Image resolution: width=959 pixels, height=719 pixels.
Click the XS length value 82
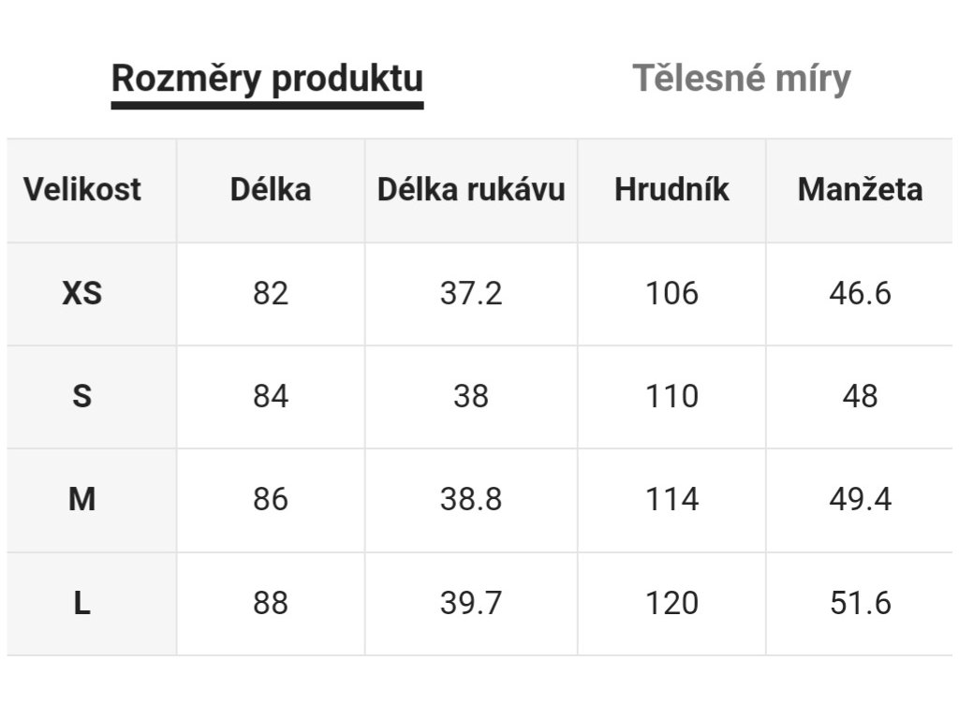tap(270, 294)
